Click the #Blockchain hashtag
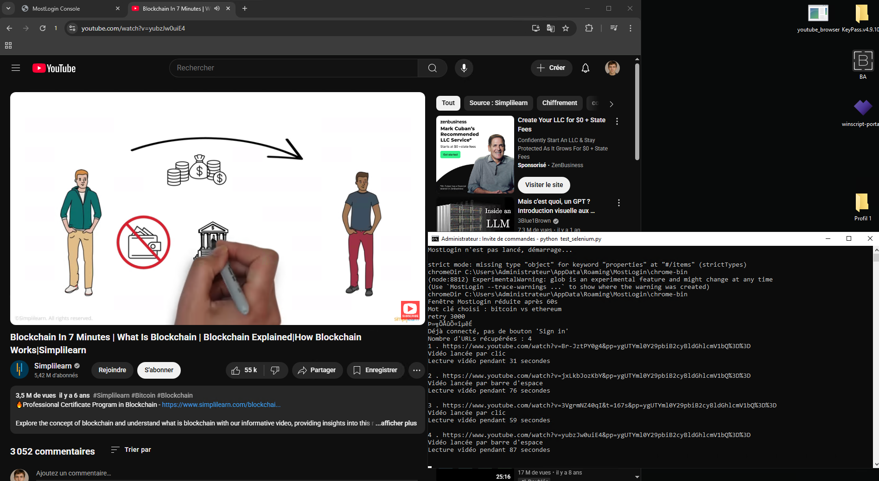The width and height of the screenshot is (879, 481). click(175, 395)
